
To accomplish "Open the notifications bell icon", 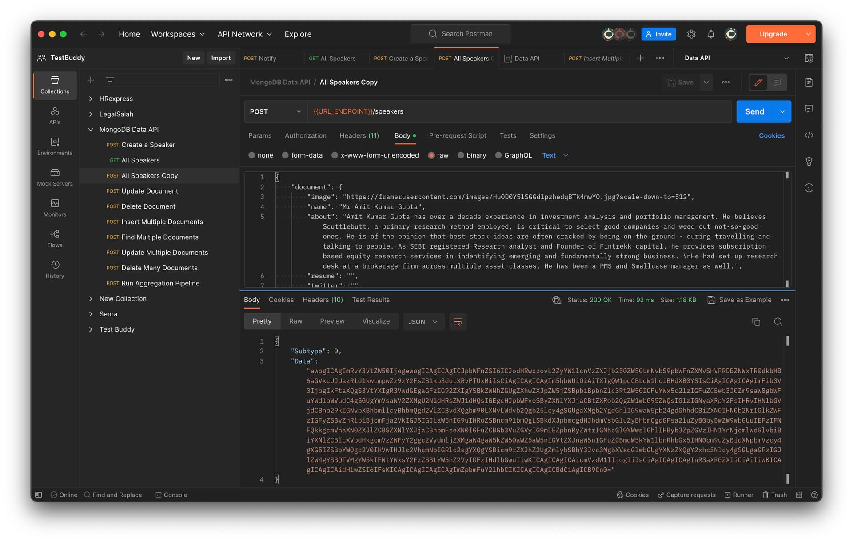I will [711, 34].
